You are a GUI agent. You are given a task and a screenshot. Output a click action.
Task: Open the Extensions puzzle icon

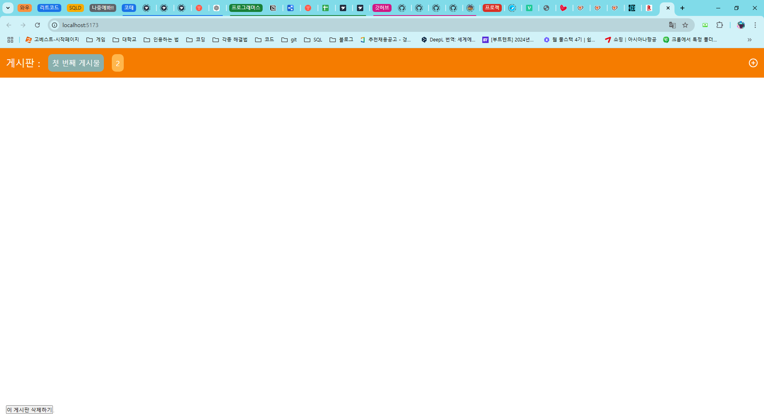[x=719, y=25]
